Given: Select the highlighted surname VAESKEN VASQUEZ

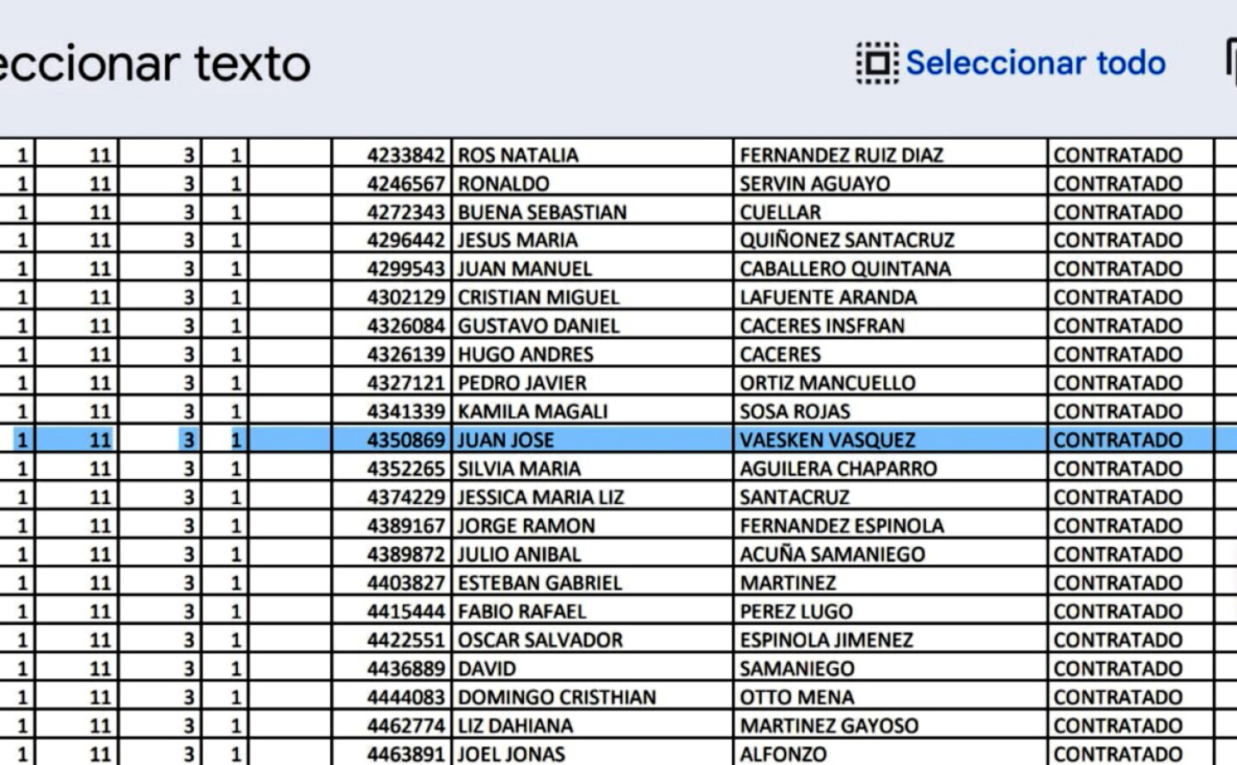Looking at the screenshot, I should [x=828, y=440].
